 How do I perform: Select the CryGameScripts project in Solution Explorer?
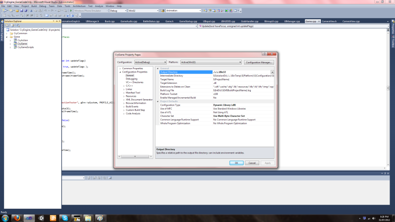coord(26,47)
